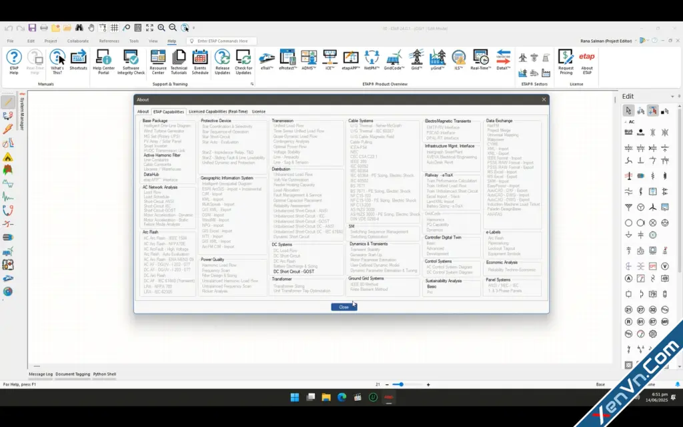Open the File menu
Screen dimensions: 683x427
(x=10, y=41)
